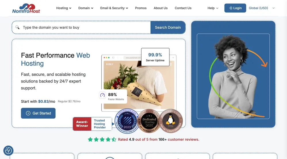
Task: Click the green star rating icons
Action: (102, 140)
